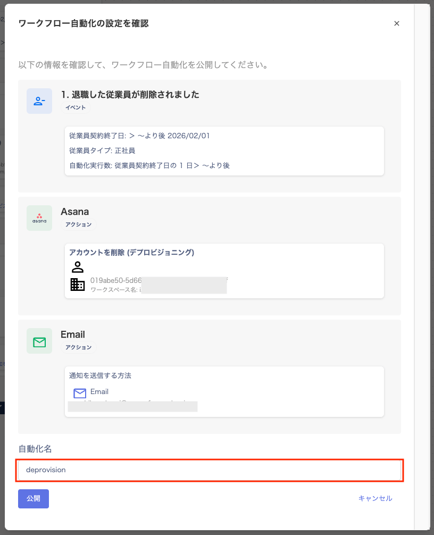This screenshot has height=535, width=434.
Task: Click the Asana section title
Action: pos(74,212)
